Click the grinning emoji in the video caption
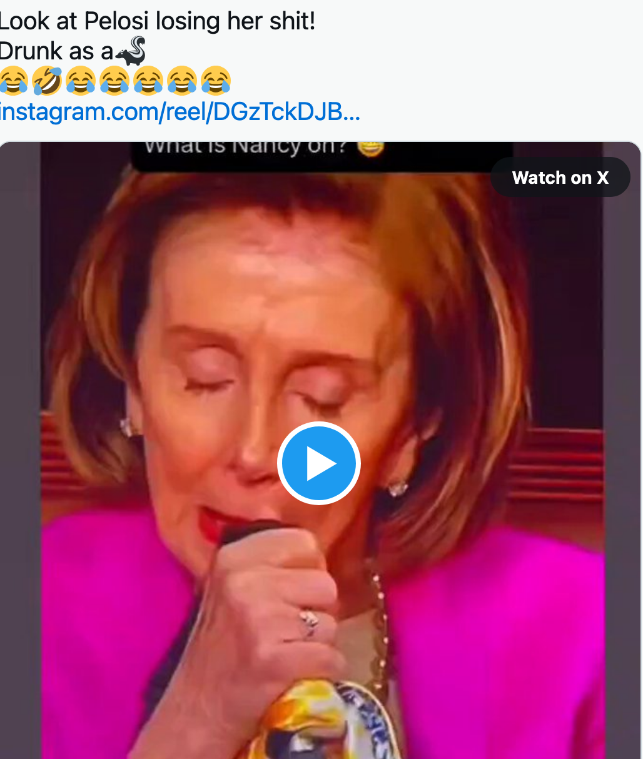The width and height of the screenshot is (643, 759). (x=370, y=148)
